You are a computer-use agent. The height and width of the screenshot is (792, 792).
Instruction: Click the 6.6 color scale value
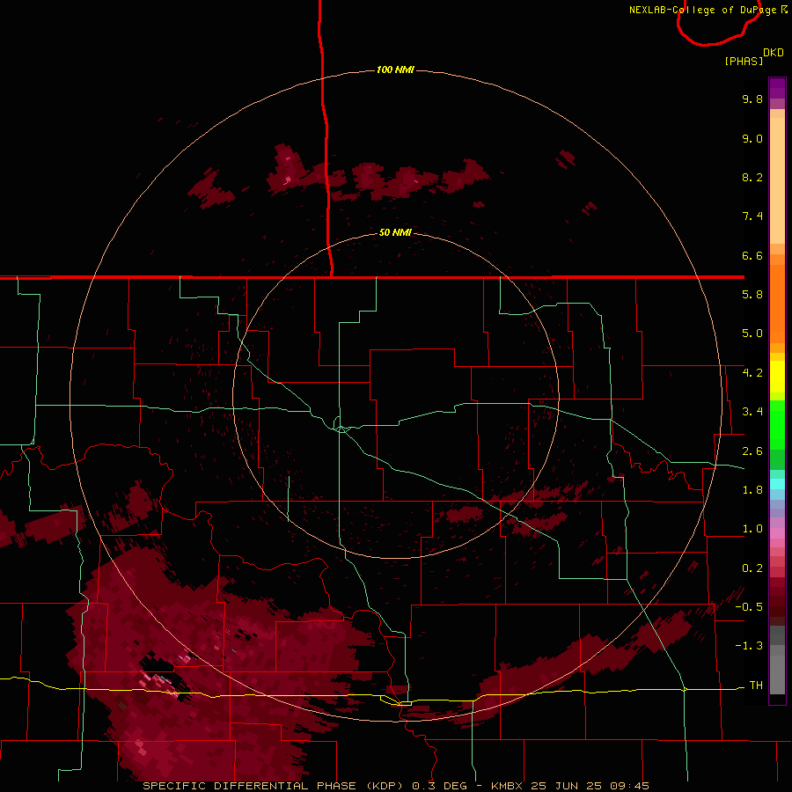click(752, 255)
